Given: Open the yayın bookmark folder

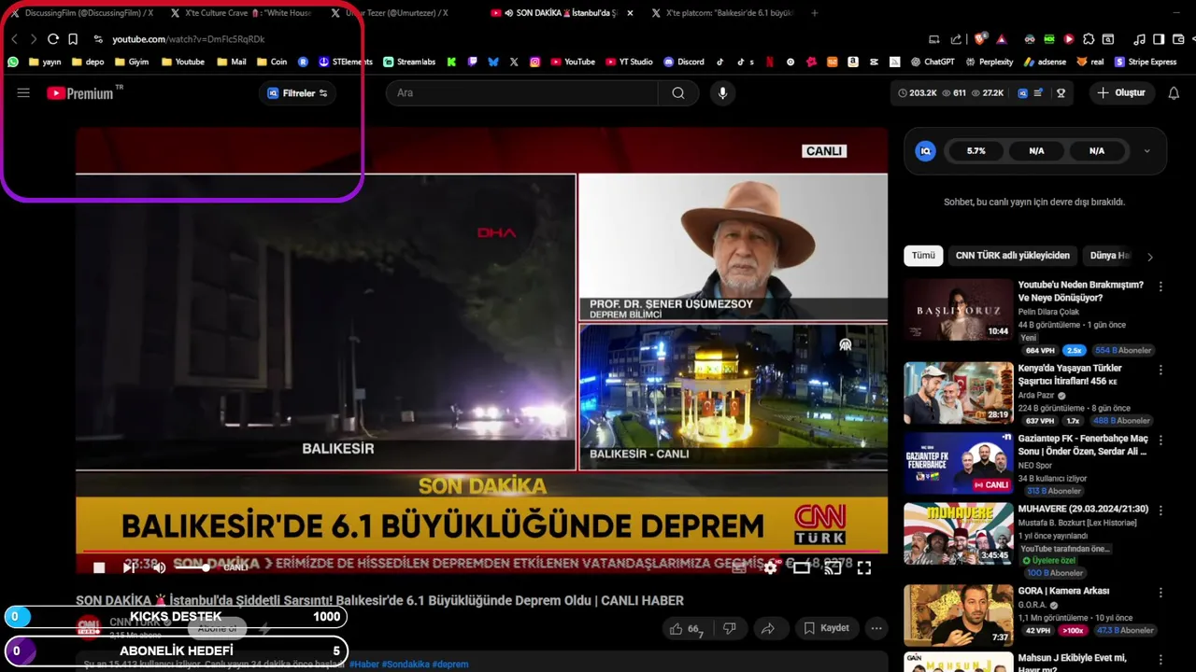Looking at the screenshot, I should [x=45, y=62].
